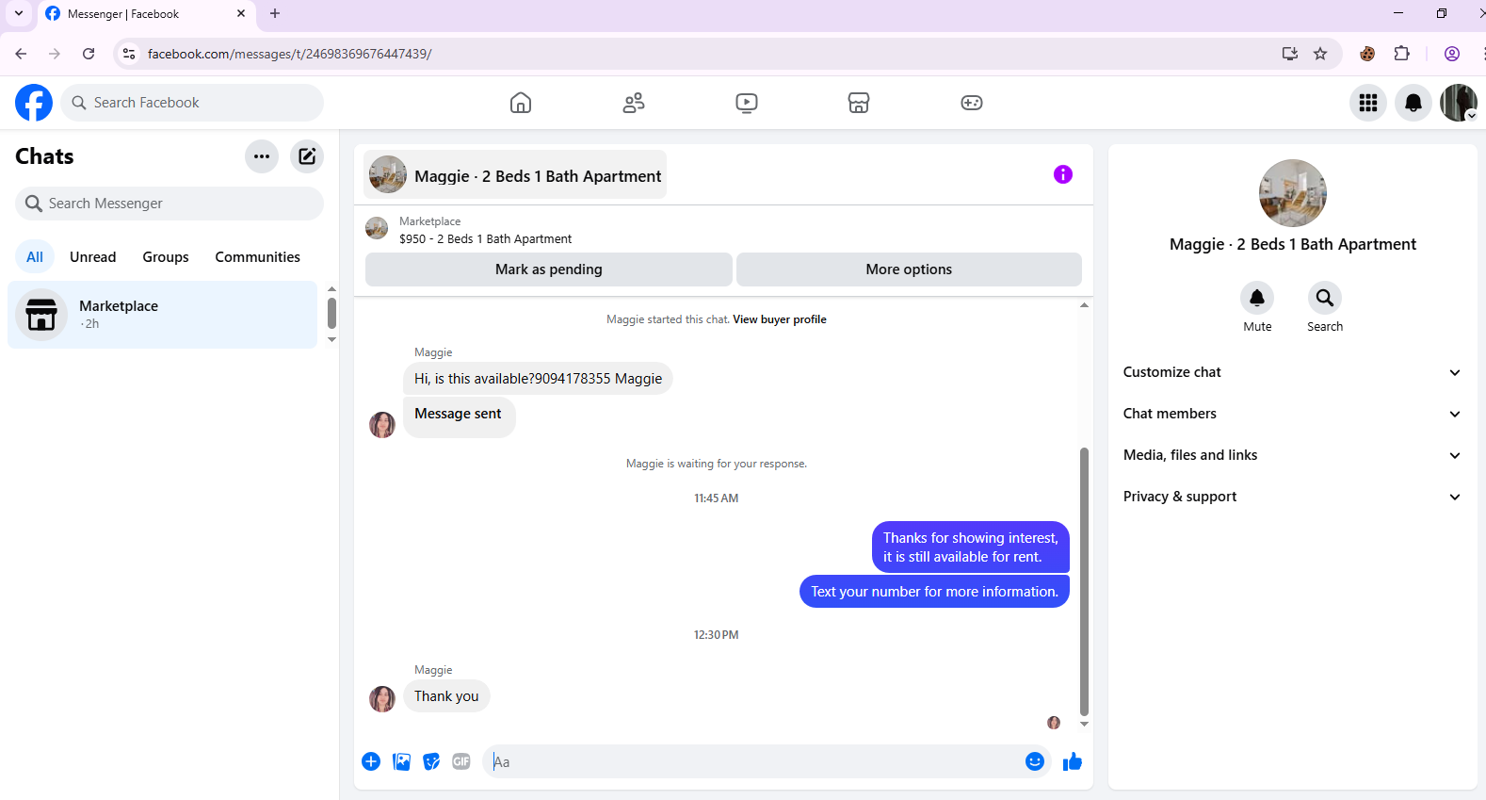Open the Facebook logo home link

click(x=34, y=103)
